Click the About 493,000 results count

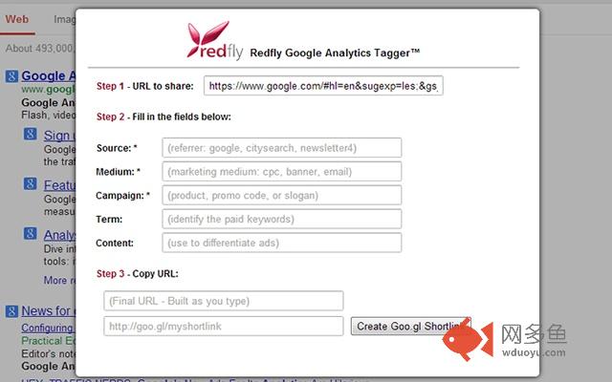tap(40, 49)
